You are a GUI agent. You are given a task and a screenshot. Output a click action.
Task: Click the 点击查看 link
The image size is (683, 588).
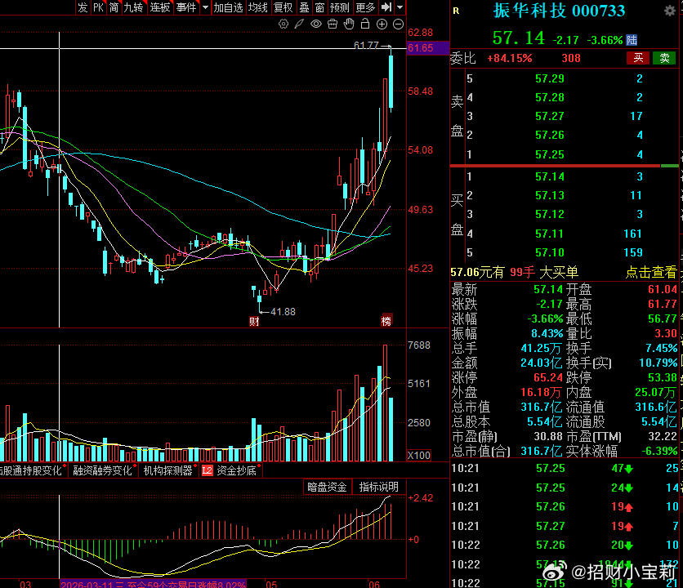coord(651,272)
